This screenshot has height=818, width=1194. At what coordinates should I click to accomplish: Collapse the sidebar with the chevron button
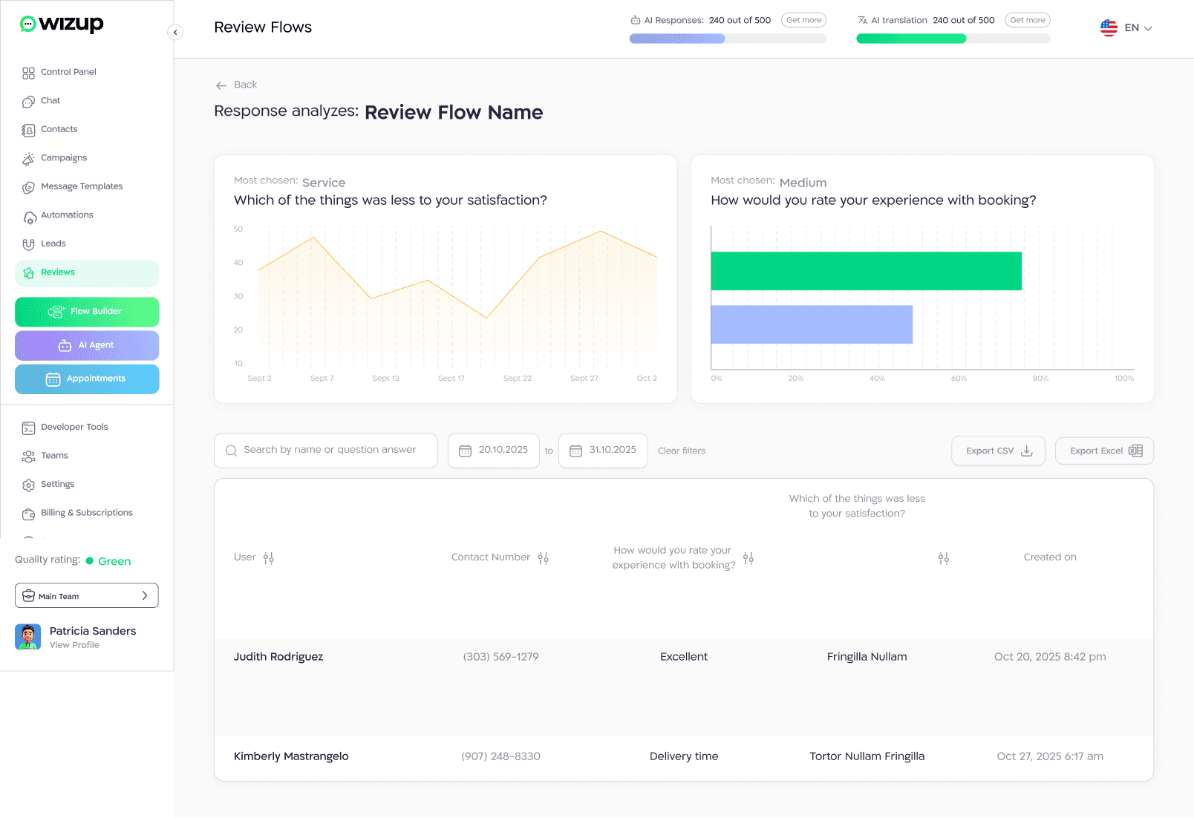(175, 32)
